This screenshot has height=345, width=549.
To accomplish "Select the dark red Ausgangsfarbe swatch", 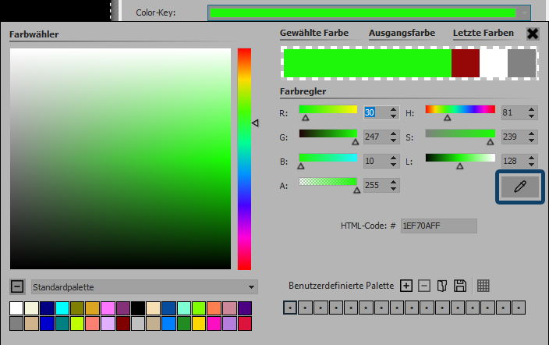I will 466,63.
